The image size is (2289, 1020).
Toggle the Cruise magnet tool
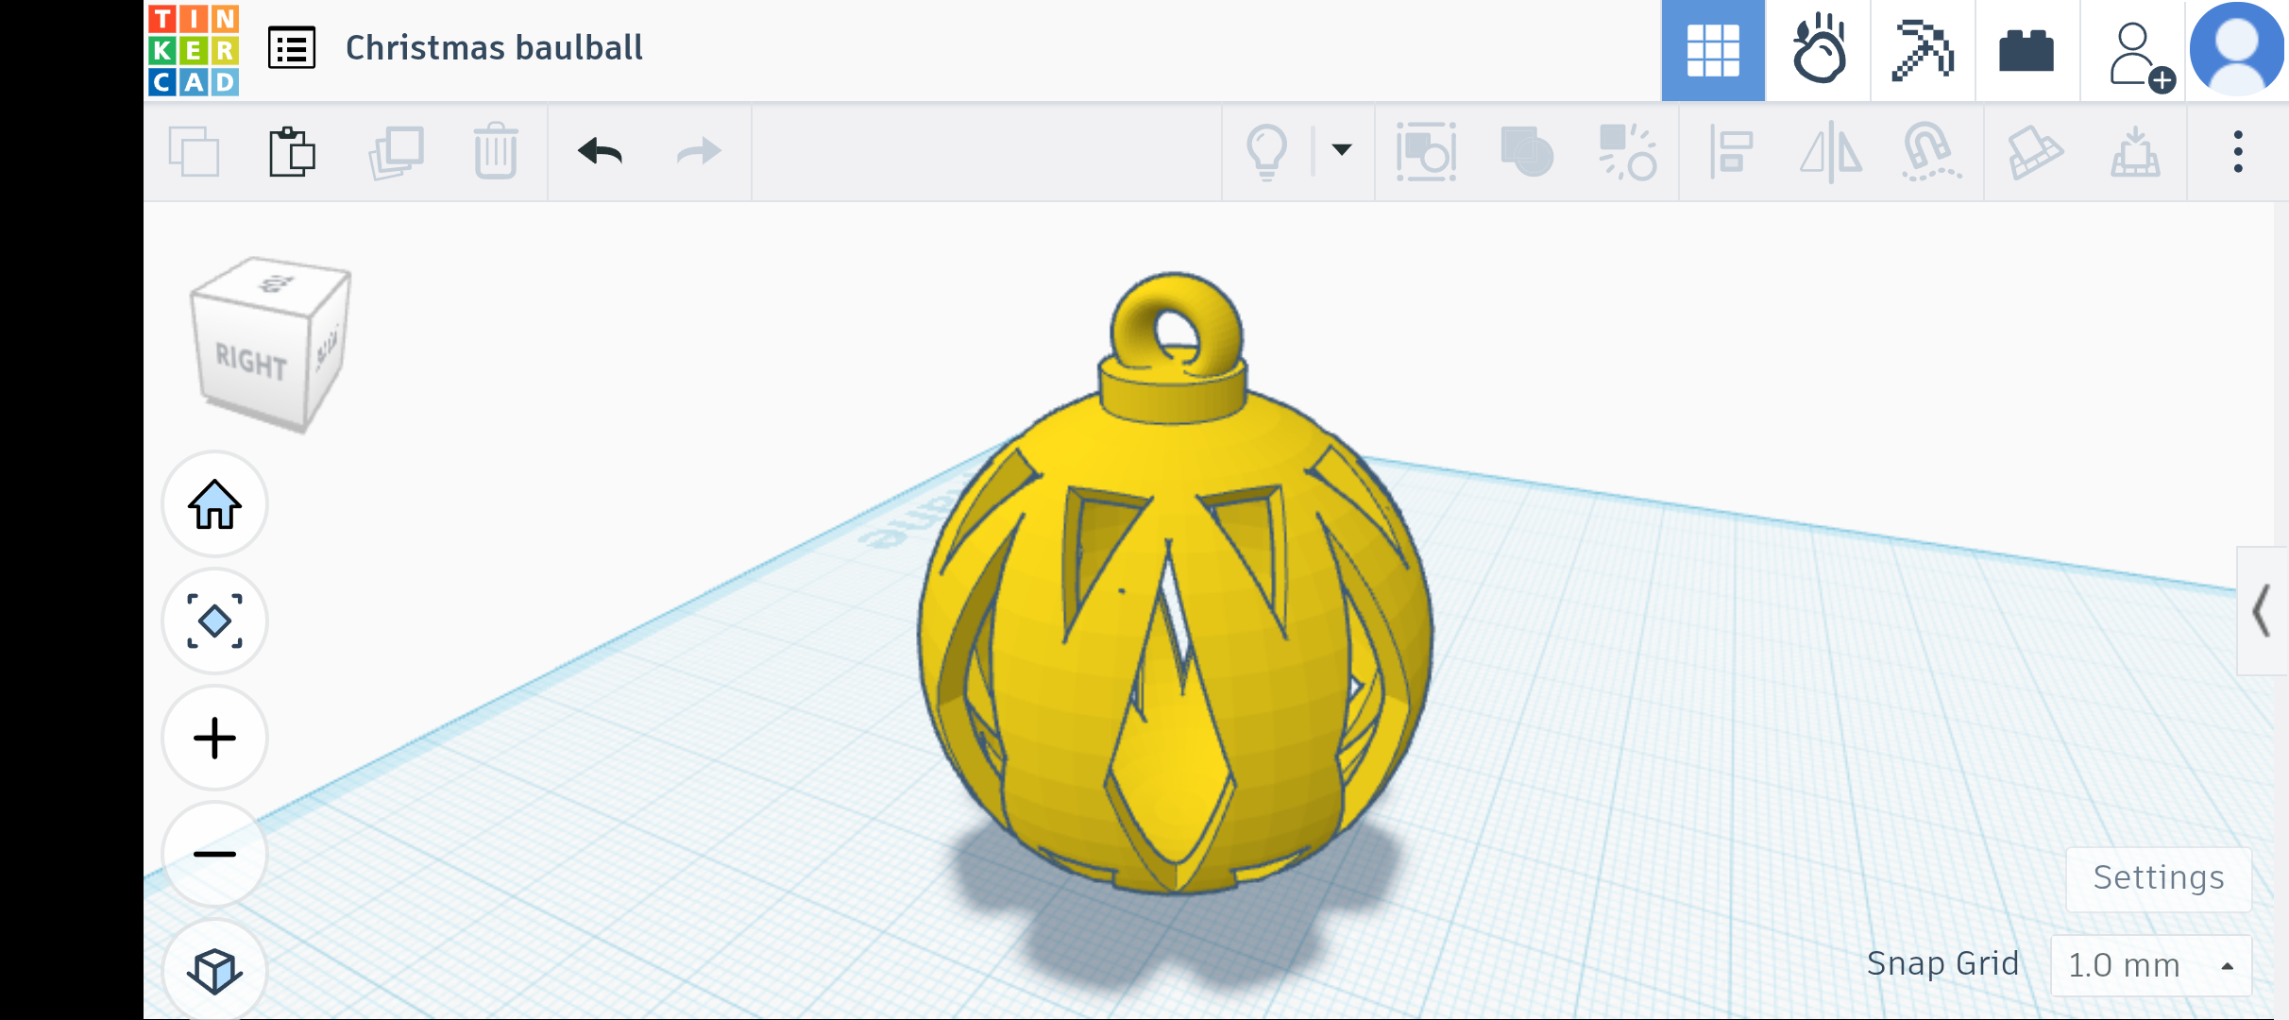(x=1930, y=151)
